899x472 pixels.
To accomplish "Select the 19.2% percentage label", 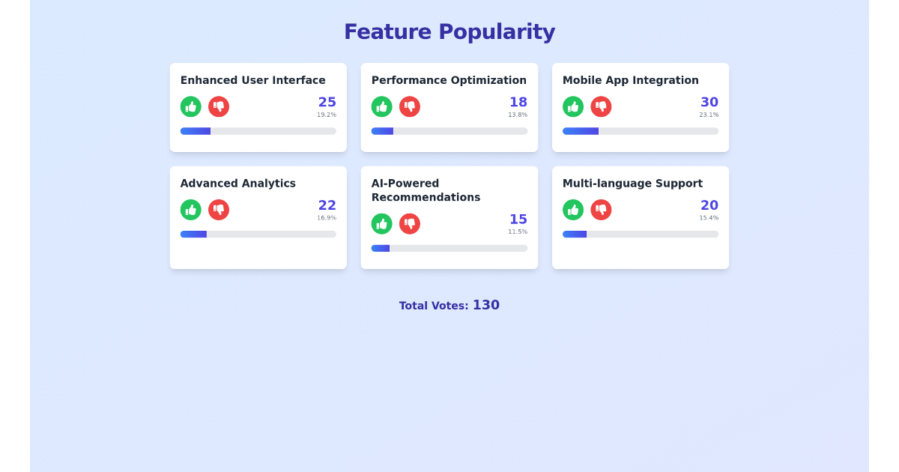I will coord(327,115).
